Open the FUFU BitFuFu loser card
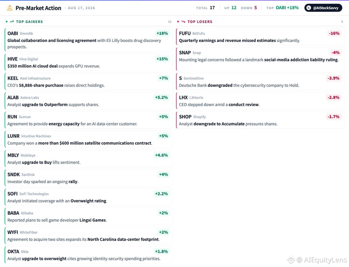Image resolution: width=349 pixels, height=267 pixels. (x=260, y=37)
